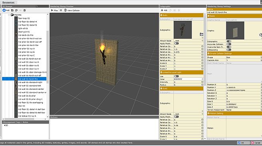The width and height of the screenshot is (262, 146).
Task: Click the reset icon for second sub value 0.32
Action: point(202,125)
